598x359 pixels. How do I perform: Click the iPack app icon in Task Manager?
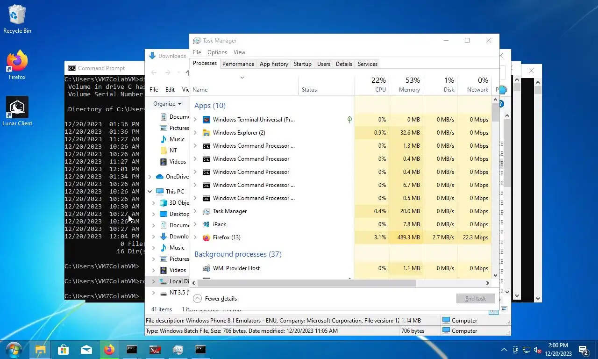[206, 224]
